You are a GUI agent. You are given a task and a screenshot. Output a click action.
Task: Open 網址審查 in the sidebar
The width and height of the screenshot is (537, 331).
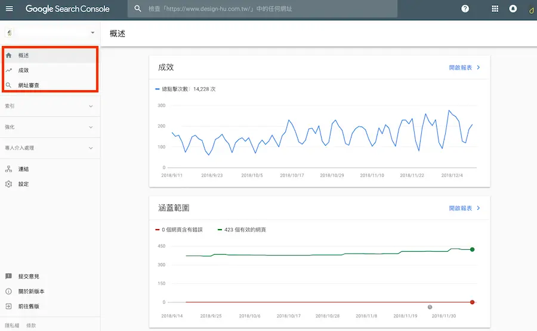tap(50, 85)
